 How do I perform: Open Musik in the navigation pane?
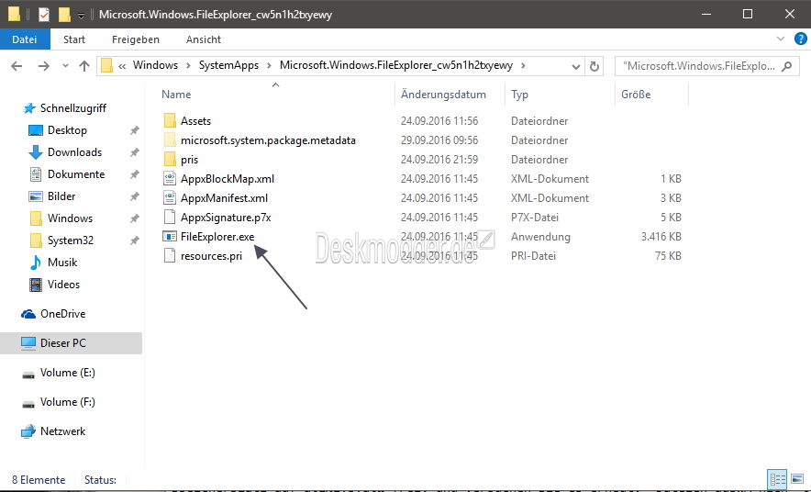pos(62,263)
